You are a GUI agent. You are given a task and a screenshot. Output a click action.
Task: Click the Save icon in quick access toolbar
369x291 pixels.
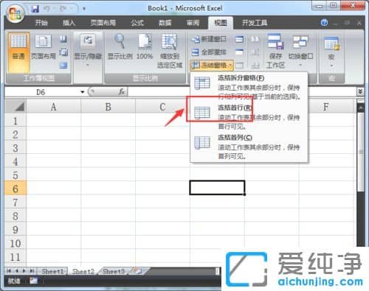click(35, 9)
